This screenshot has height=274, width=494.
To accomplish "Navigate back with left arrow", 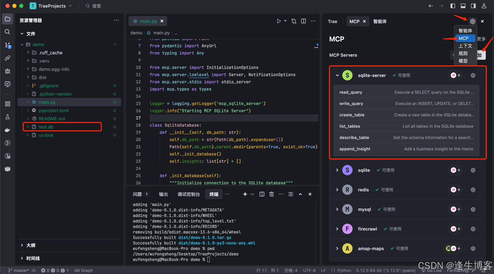I will click(x=431, y=6).
